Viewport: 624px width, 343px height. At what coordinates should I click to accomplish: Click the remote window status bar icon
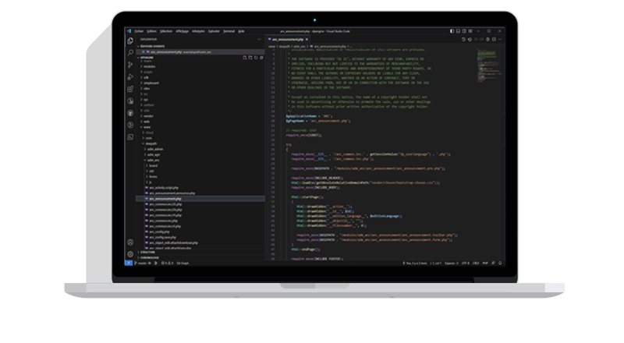click(129, 263)
